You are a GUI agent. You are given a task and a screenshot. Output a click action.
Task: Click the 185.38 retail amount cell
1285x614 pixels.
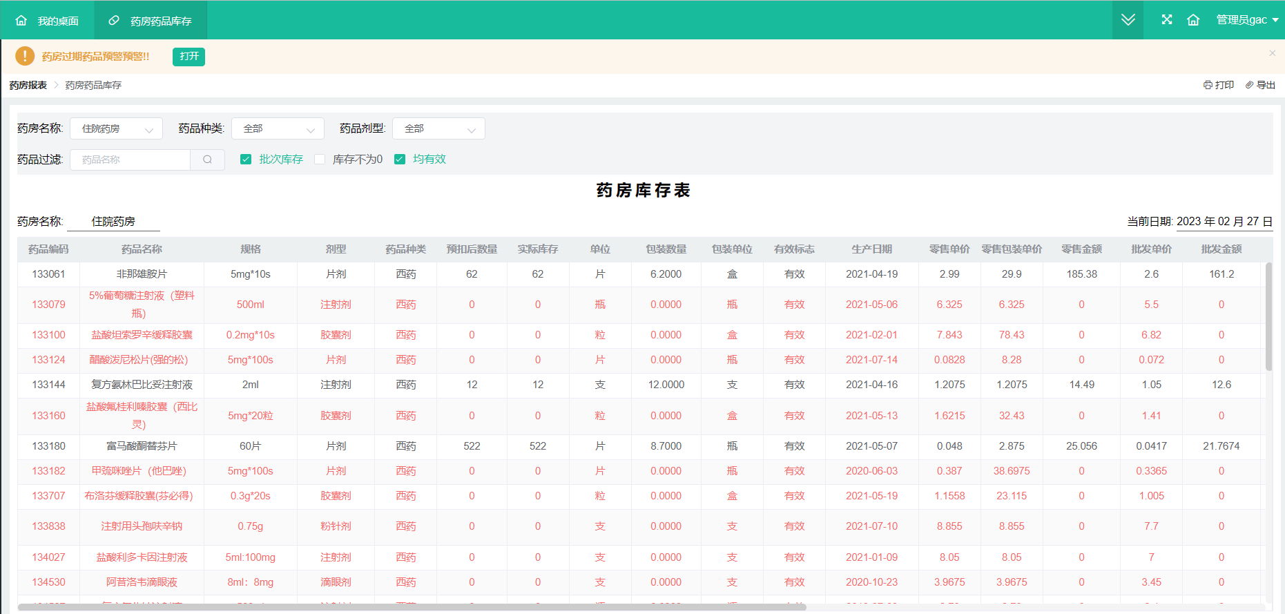coord(1081,274)
